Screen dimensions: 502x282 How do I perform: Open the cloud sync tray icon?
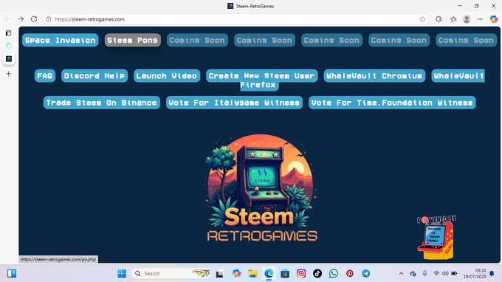tap(413, 274)
